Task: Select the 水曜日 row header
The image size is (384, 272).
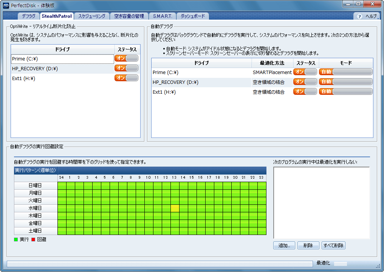Action: 36,208
